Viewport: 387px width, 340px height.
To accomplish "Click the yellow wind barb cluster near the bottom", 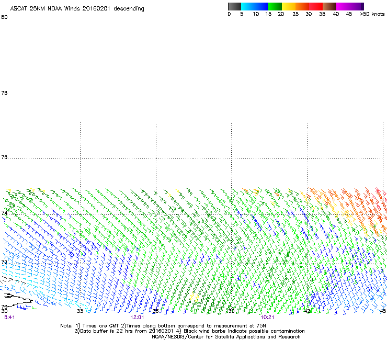I will (x=194, y=296).
